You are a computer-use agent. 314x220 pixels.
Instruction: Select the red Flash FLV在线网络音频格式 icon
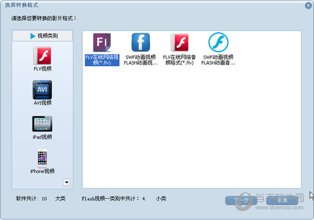click(180, 42)
